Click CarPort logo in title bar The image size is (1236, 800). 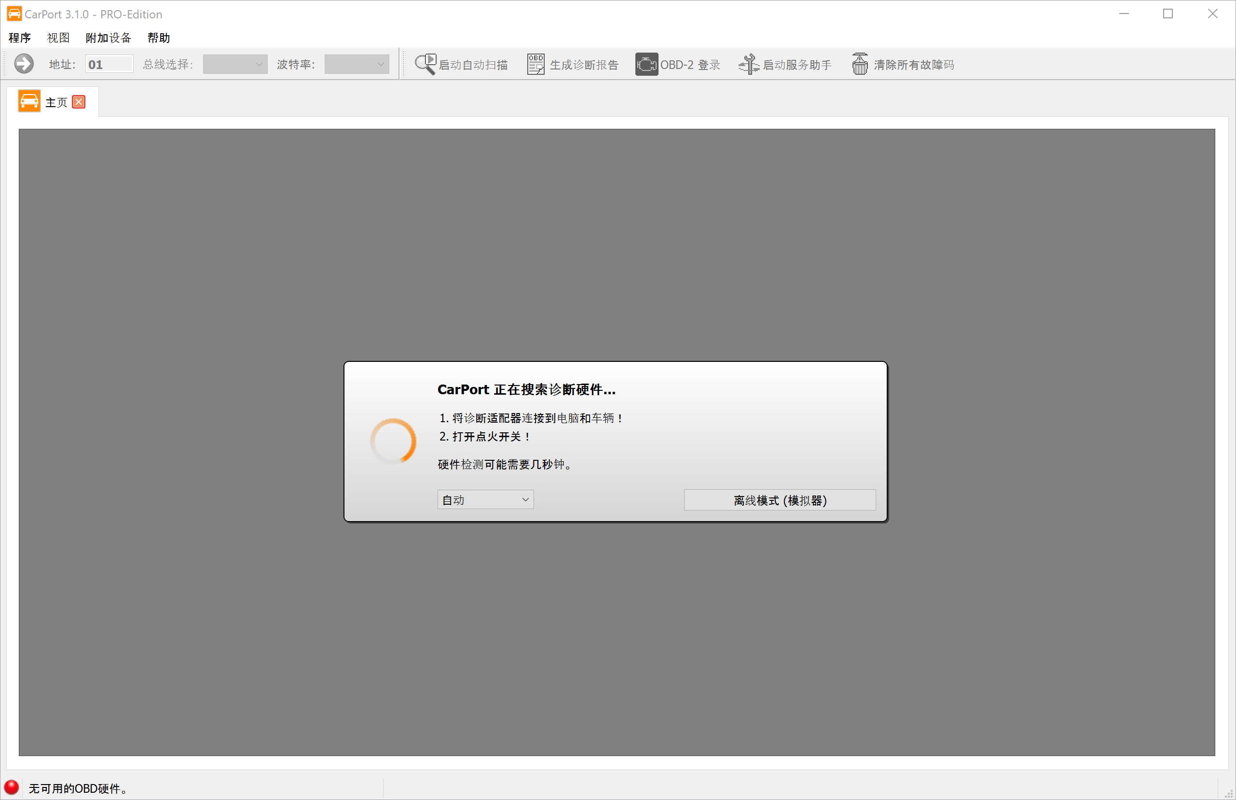14,14
